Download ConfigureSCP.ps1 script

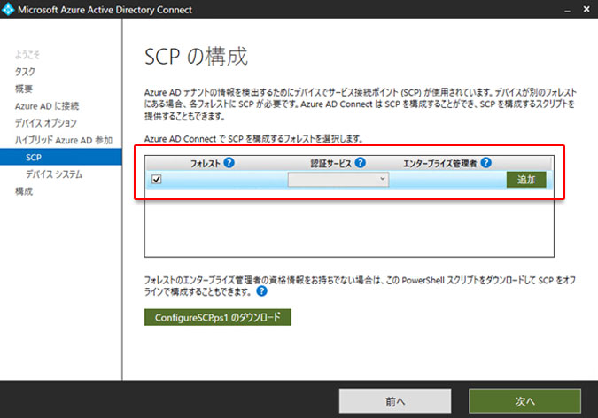point(217,317)
